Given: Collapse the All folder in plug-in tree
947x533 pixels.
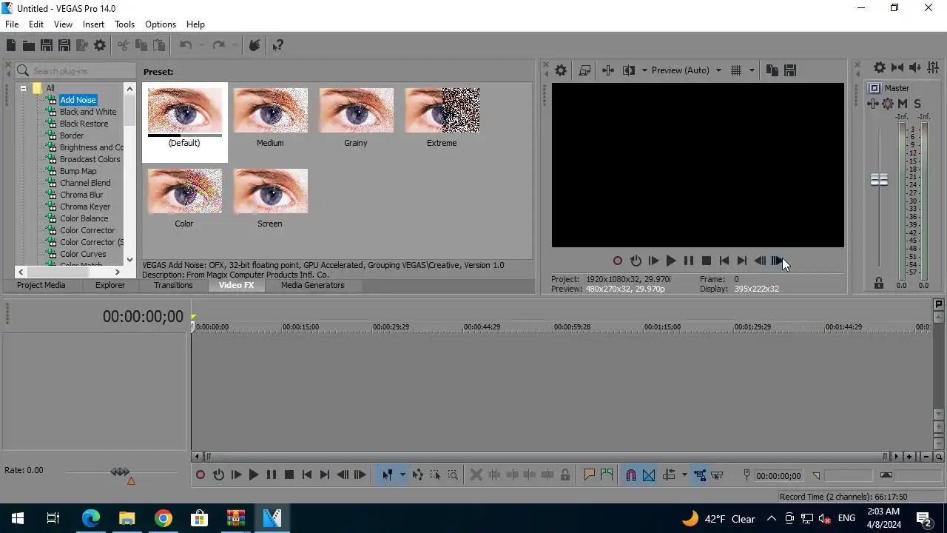Looking at the screenshot, I should point(23,88).
